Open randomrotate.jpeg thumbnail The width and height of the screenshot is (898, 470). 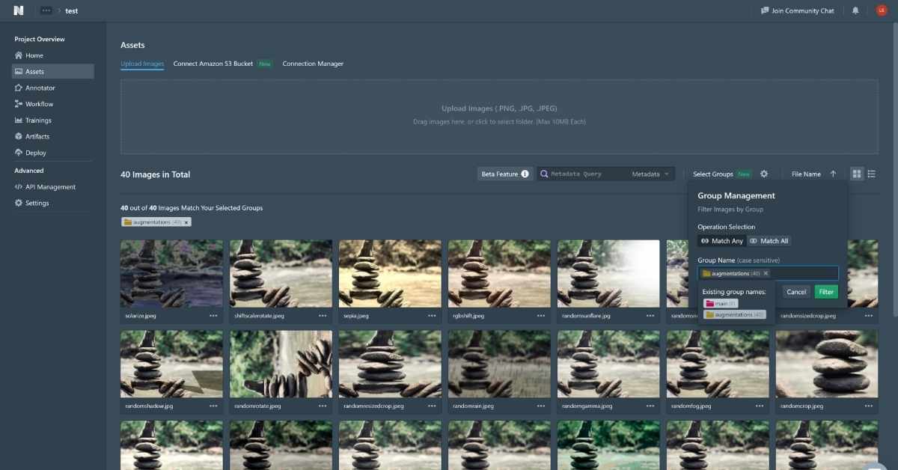click(281, 364)
